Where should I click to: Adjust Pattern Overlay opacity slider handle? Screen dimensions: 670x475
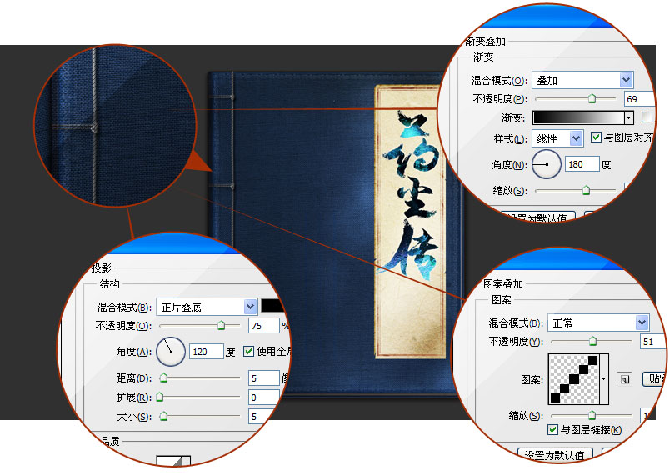click(x=592, y=341)
